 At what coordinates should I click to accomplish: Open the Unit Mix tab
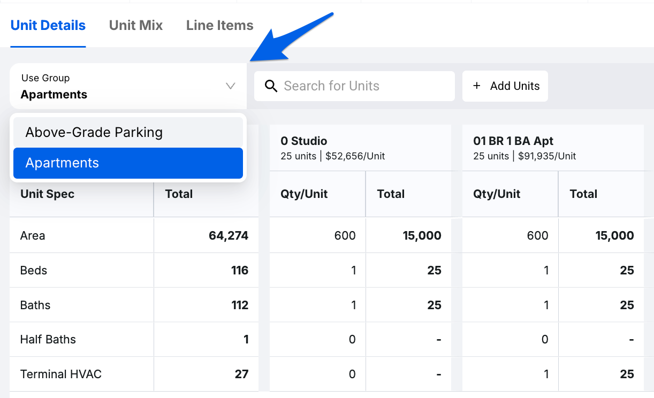tap(136, 25)
